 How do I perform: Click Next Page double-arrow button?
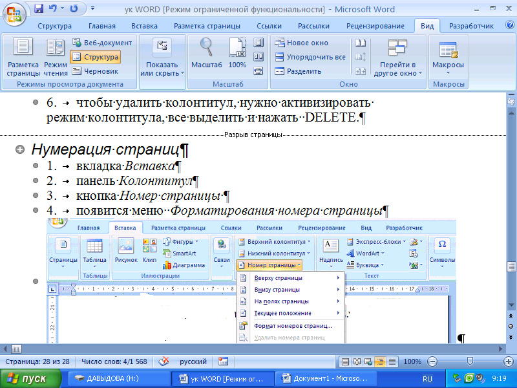point(511,337)
